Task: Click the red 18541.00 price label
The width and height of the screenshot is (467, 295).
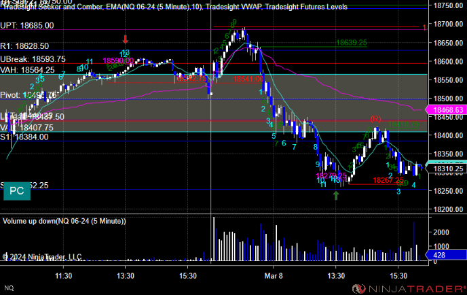Action: (x=248, y=79)
